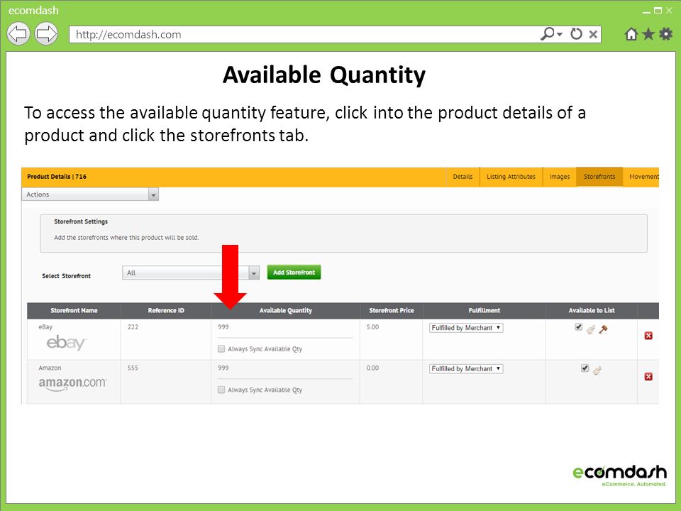The height and width of the screenshot is (511, 681).
Task: Switch to the Images tab
Action: [560, 177]
